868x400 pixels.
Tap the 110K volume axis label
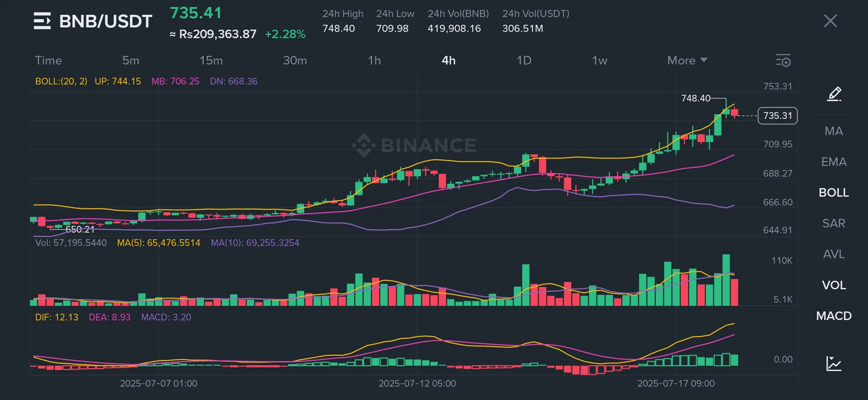point(782,260)
